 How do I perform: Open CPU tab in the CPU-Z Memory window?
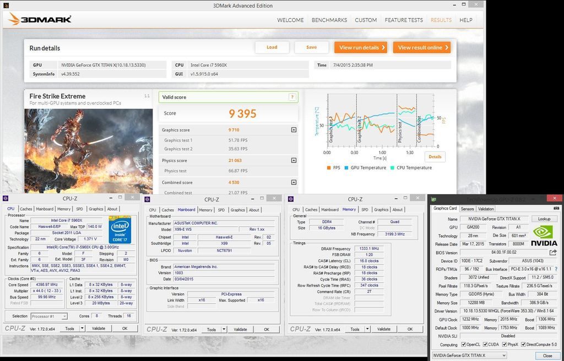[296, 210]
